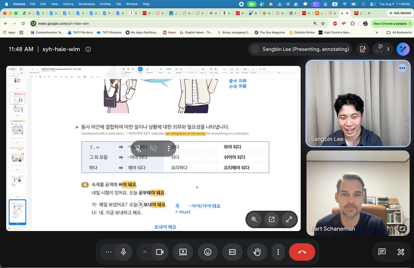Screen dimensions: 414x268
Task: Open the Chrome History menu
Action: click(68, 4)
